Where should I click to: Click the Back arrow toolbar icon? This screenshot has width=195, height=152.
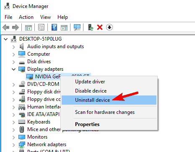tap(6, 27)
